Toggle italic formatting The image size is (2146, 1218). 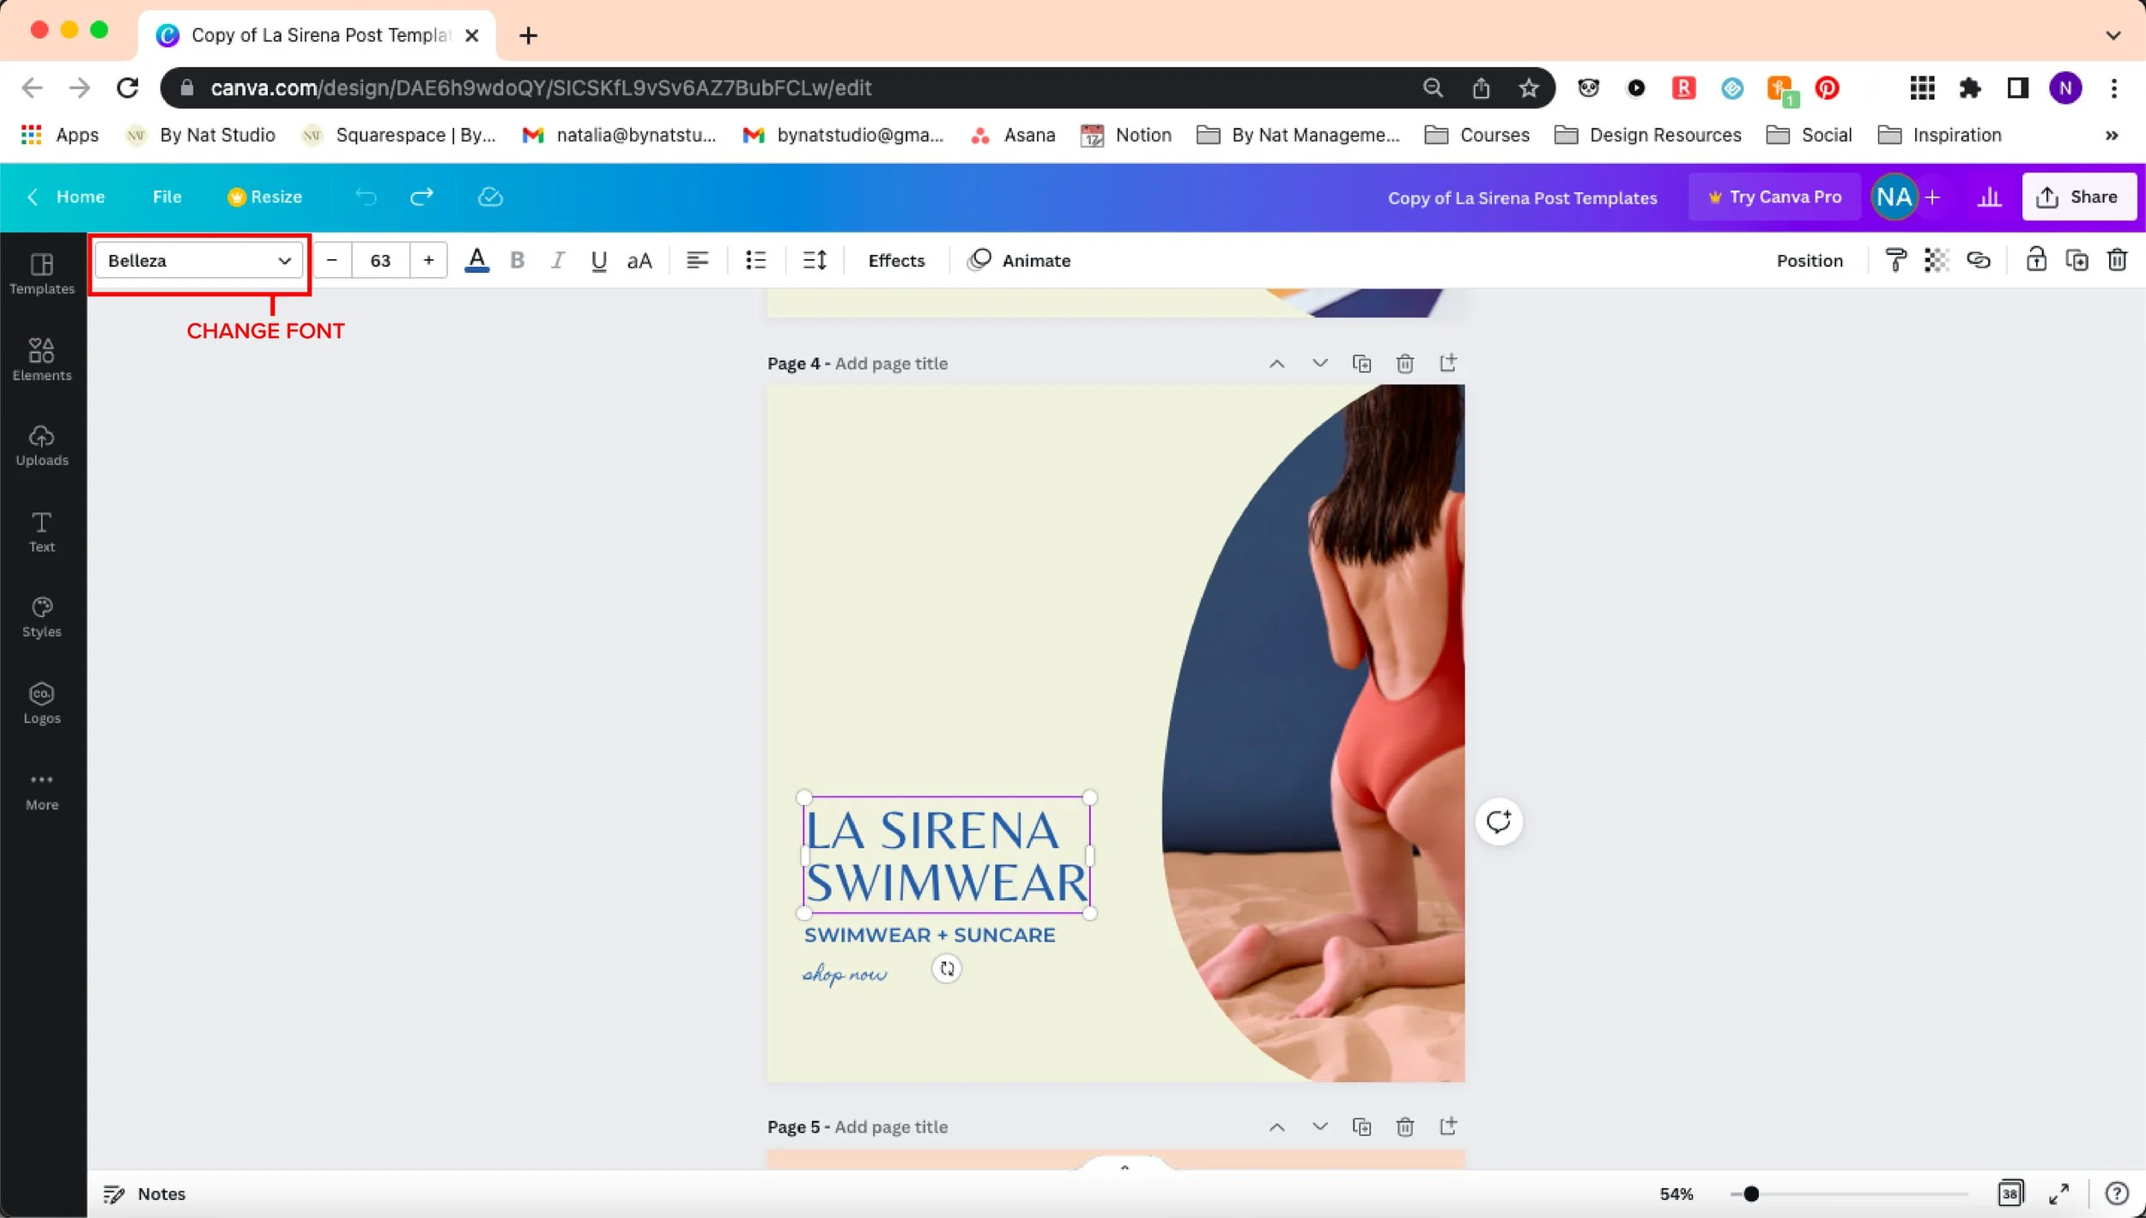(x=558, y=260)
